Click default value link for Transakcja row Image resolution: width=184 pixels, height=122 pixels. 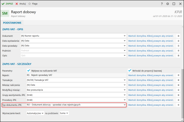(x=151, y=80)
